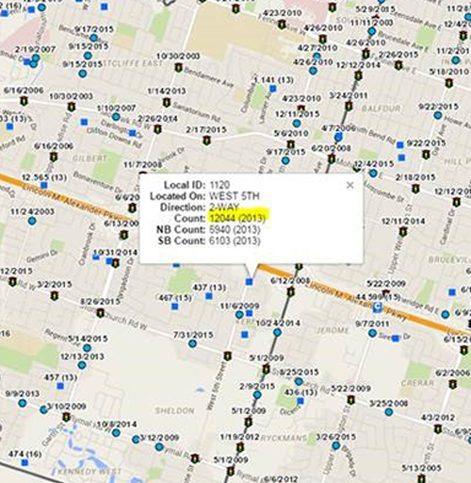The height and width of the screenshot is (483, 471).
Task: Select the blue circle marker dated 12/4/2015
Action: click(x=373, y=174)
